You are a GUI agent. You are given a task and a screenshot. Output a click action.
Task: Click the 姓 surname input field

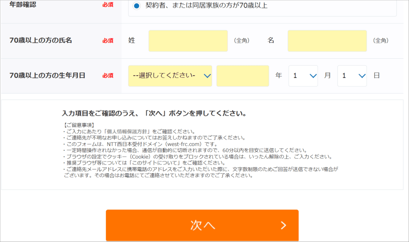tap(188, 41)
